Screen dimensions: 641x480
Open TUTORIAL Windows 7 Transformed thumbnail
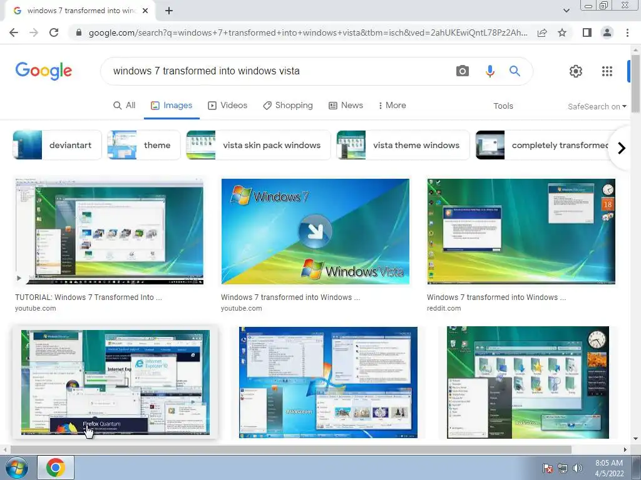point(109,231)
